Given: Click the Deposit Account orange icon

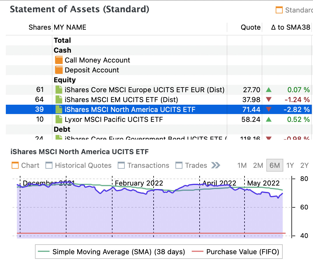Looking at the screenshot, I should [x=59, y=70].
